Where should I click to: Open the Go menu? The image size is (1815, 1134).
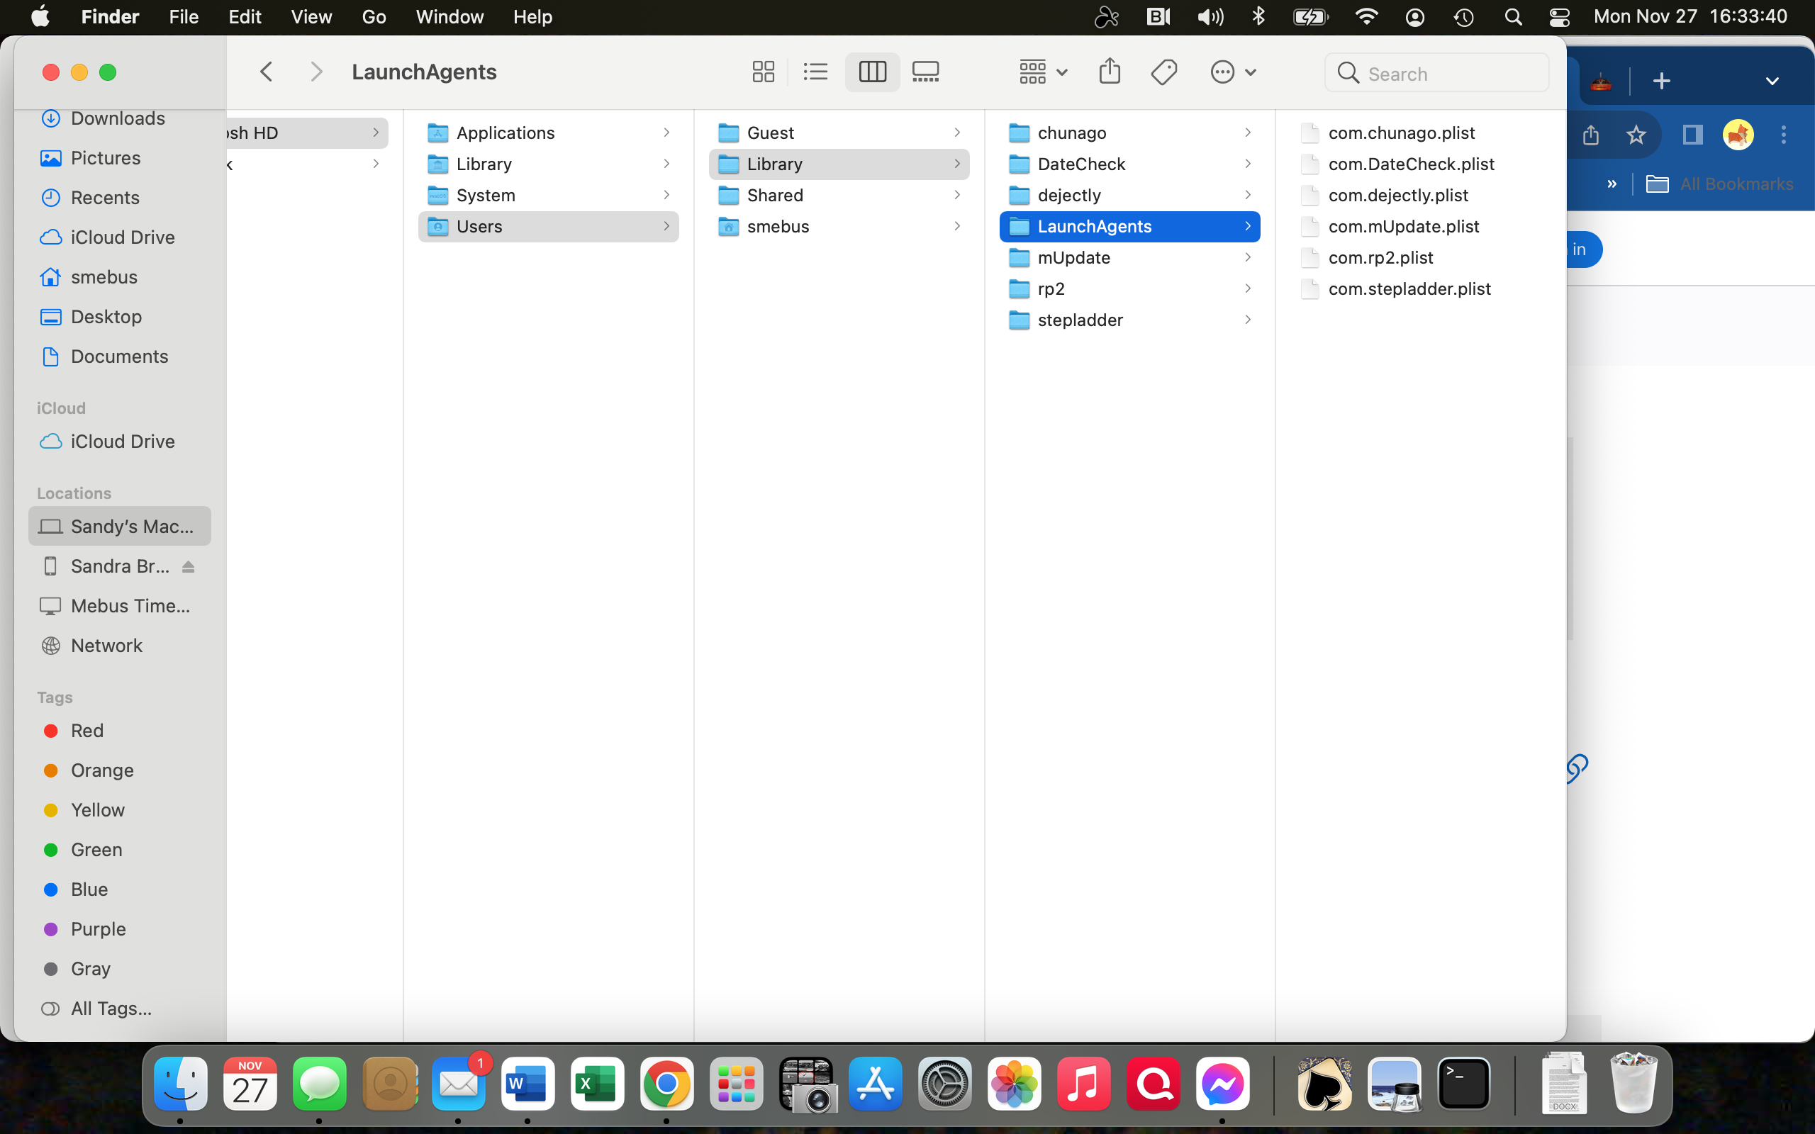click(x=374, y=16)
